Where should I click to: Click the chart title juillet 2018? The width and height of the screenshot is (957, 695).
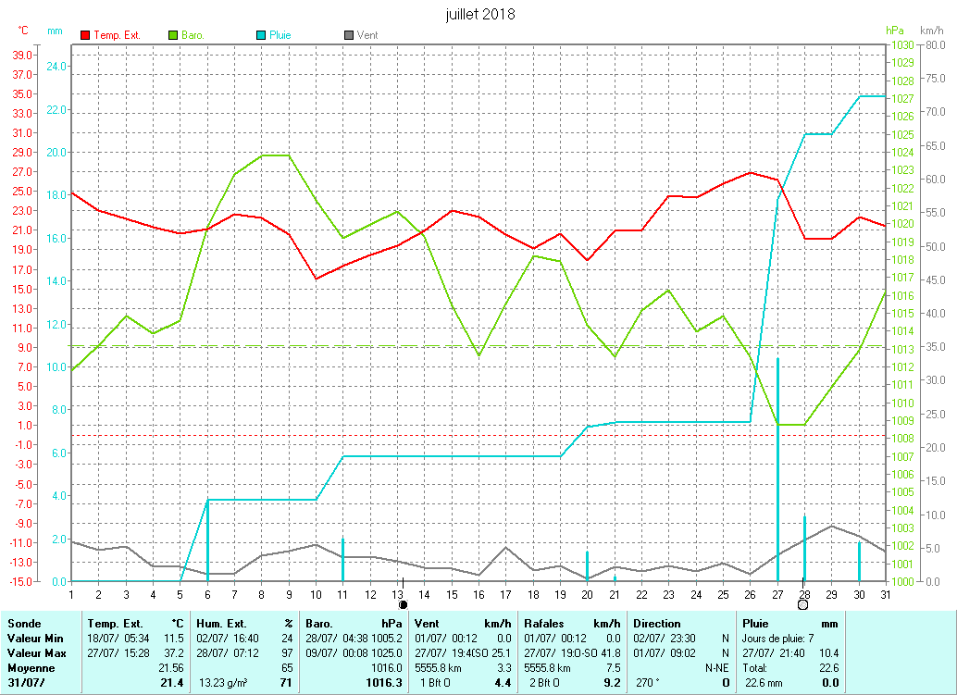point(479,14)
